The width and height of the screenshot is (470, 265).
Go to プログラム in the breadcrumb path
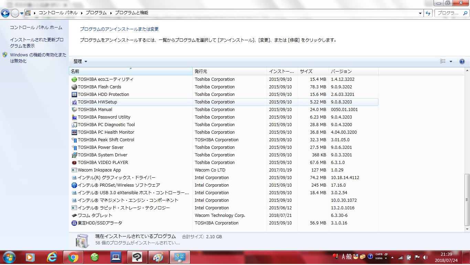pos(96,13)
